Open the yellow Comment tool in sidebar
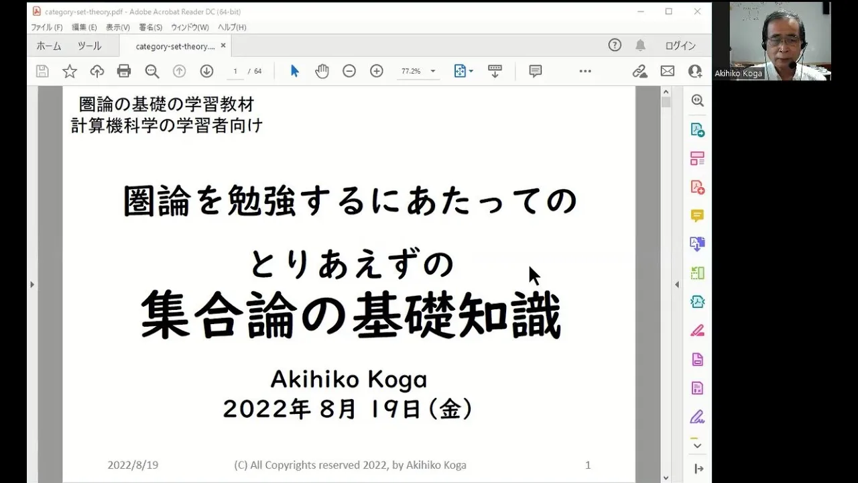 [x=697, y=215]
